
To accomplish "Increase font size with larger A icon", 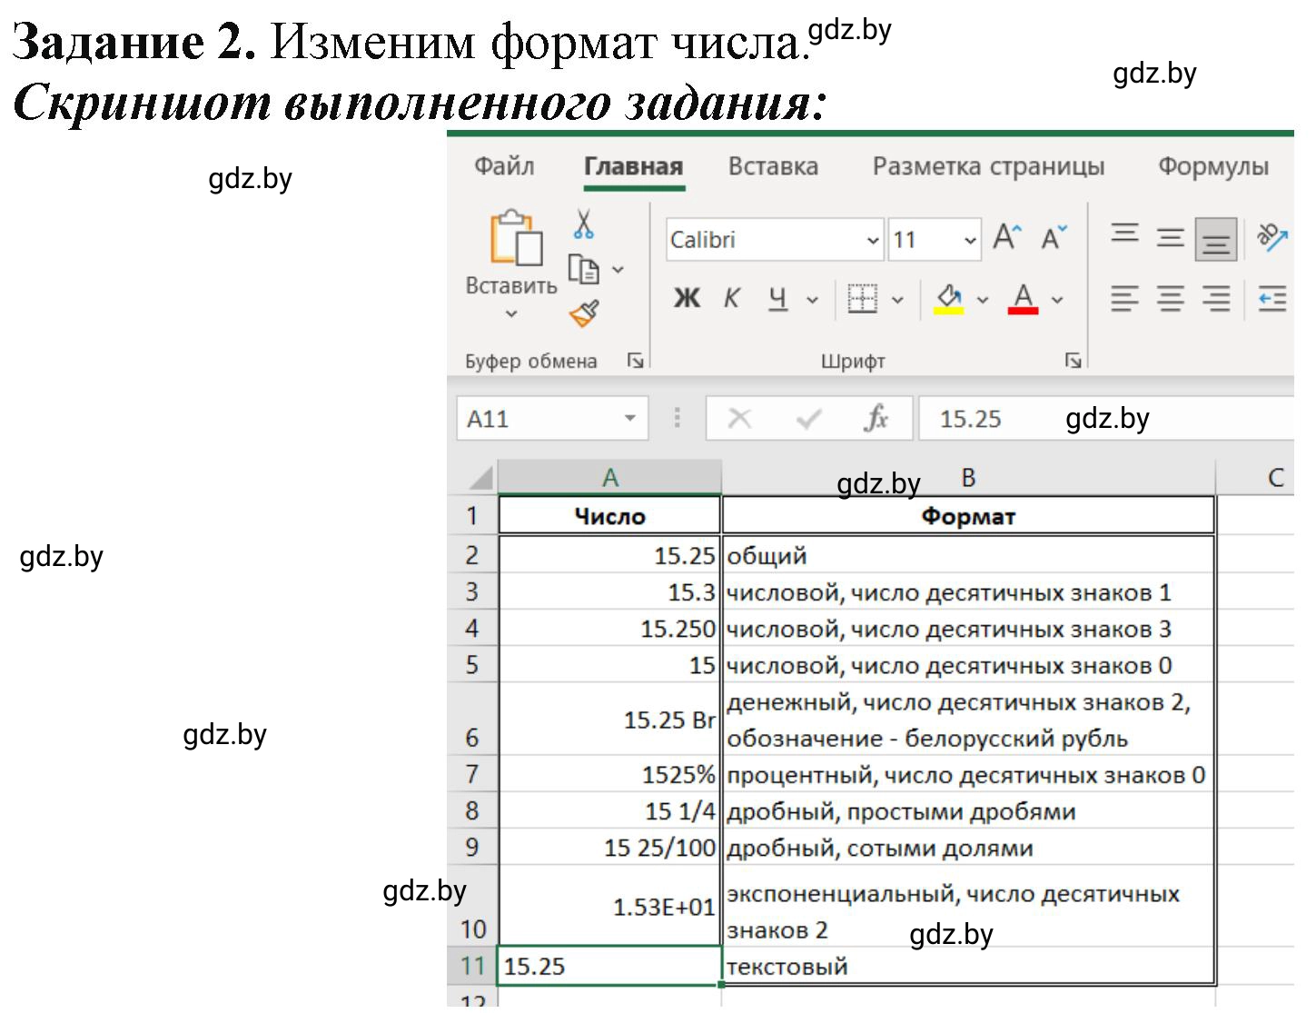I will (1007, 238).
